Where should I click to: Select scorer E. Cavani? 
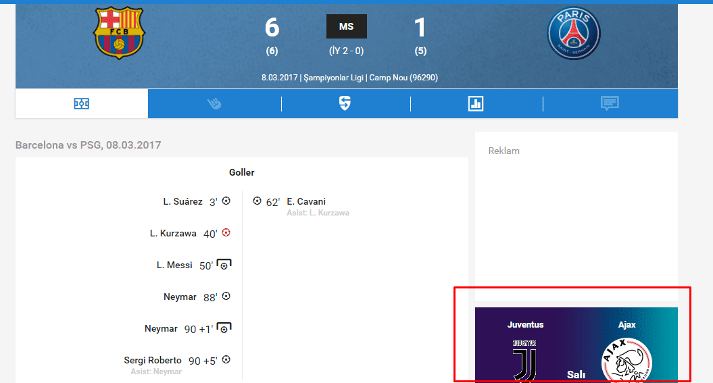(x=306, y=202)
